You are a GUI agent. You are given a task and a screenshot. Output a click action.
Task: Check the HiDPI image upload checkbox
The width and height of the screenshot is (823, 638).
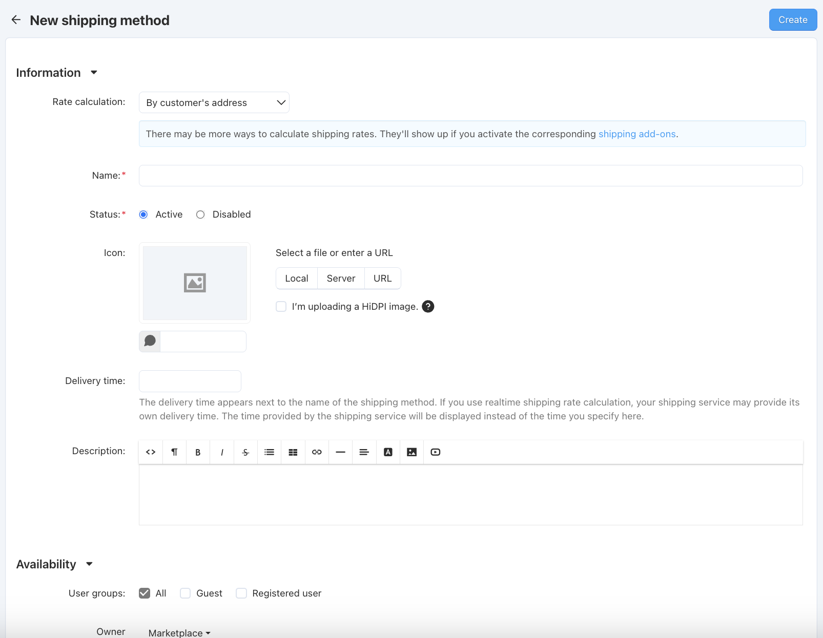281,306
